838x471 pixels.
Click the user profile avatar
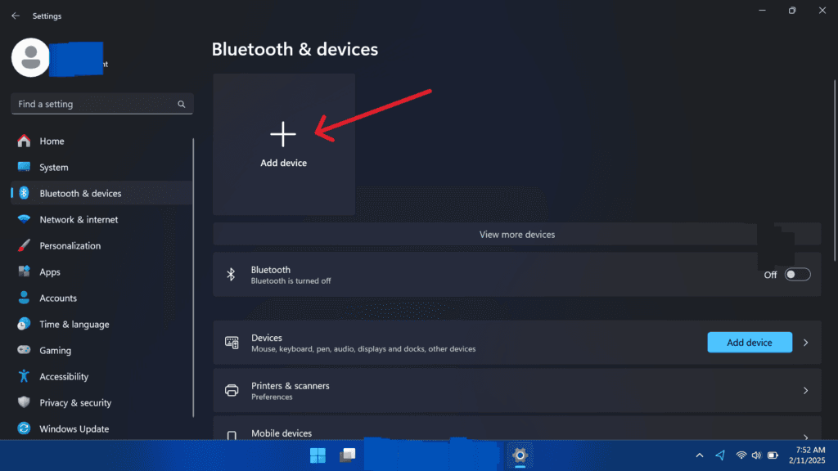pos(30,57)
